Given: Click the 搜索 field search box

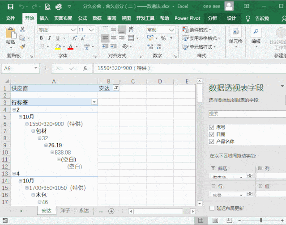Looking at the screenshot, I should [246, 113].
